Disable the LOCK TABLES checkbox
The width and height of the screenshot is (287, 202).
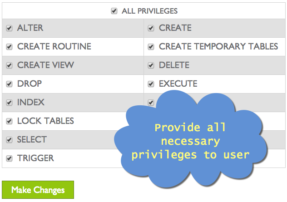click(x=9, y=121)
